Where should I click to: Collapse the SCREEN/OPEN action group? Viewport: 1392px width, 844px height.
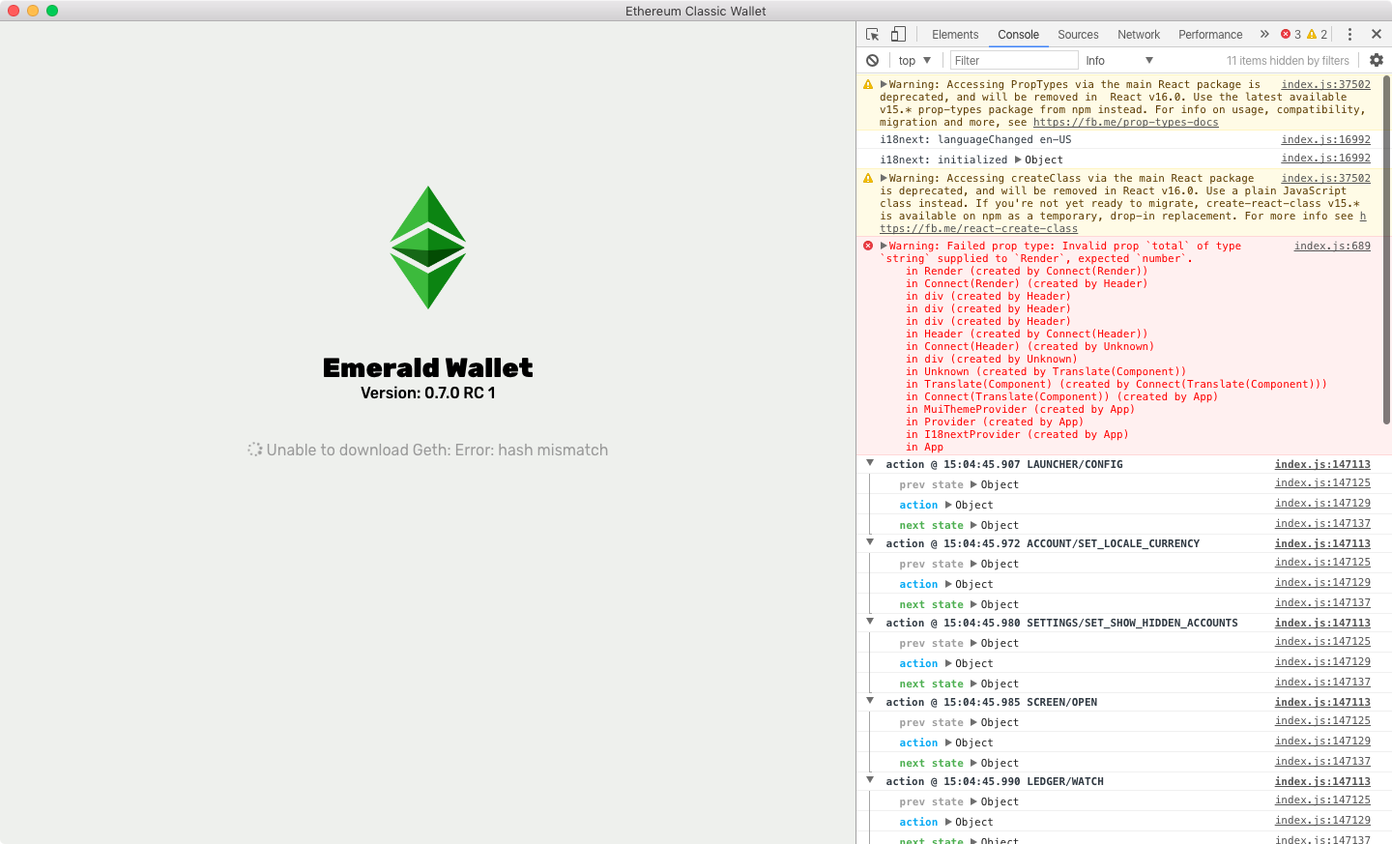click(x=870, y=701)
